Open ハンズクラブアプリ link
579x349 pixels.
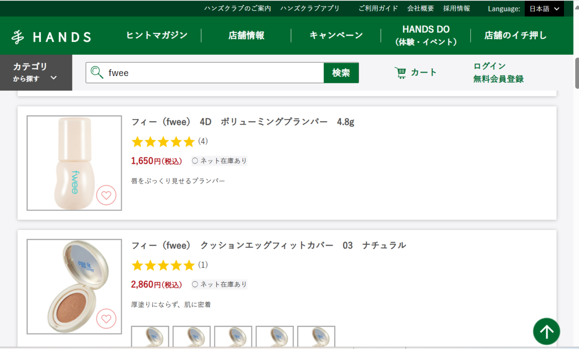coord(310,9)
